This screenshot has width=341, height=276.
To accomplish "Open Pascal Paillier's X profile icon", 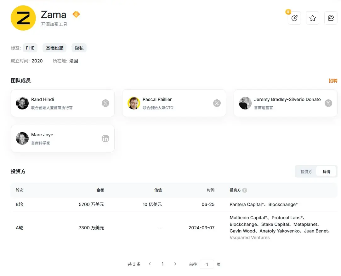I will pos(217,103).
